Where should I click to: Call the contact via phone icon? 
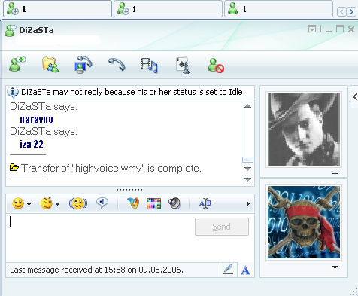pos(117,64)
